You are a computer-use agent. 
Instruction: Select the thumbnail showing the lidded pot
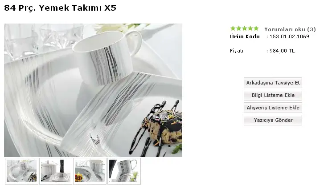pos(56,171)
